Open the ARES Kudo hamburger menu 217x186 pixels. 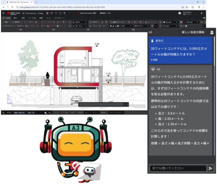point(4,13)
